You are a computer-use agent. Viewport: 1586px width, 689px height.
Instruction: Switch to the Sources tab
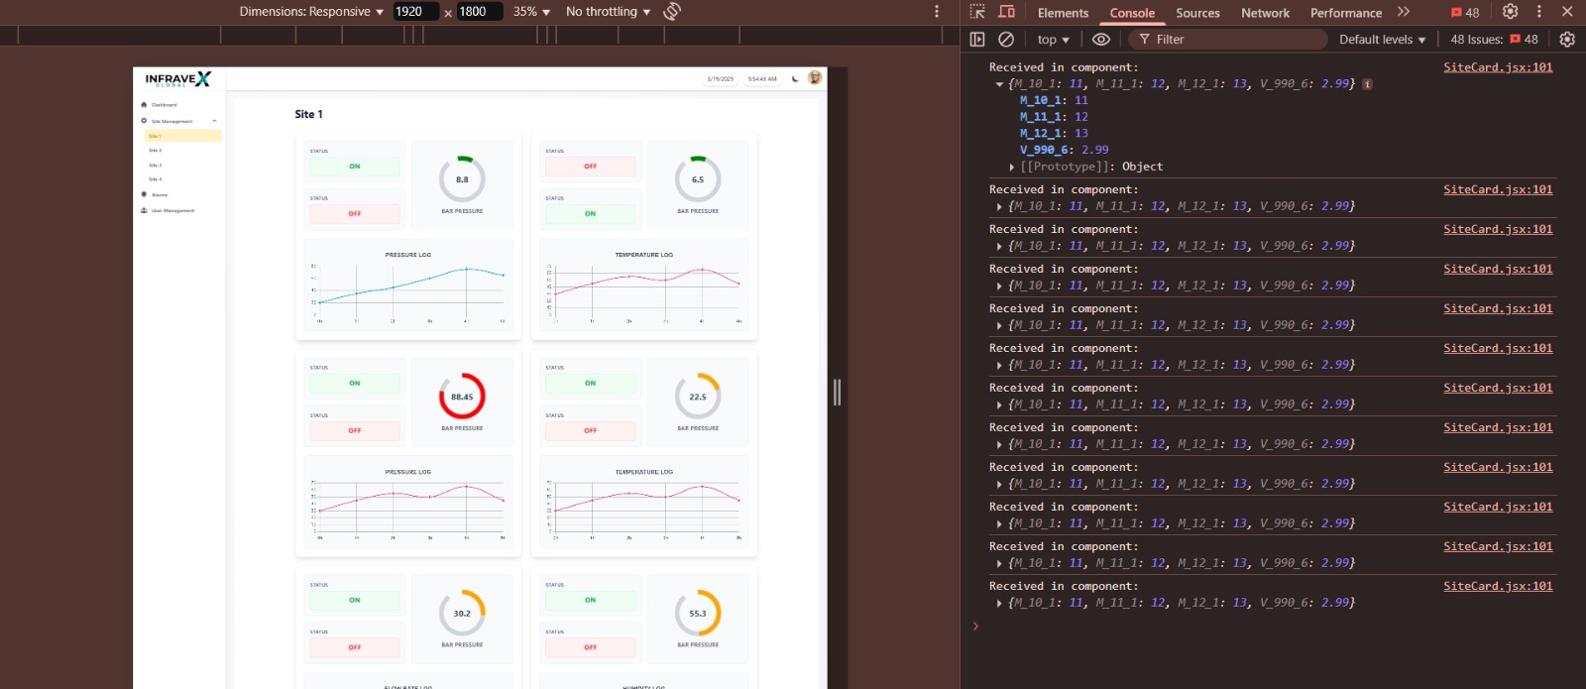pyautogui.click(x=1197, y=13)
